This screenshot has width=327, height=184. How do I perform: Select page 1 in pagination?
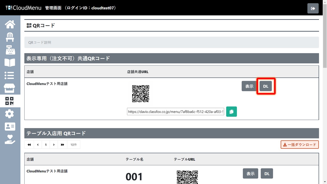(46, 145)
